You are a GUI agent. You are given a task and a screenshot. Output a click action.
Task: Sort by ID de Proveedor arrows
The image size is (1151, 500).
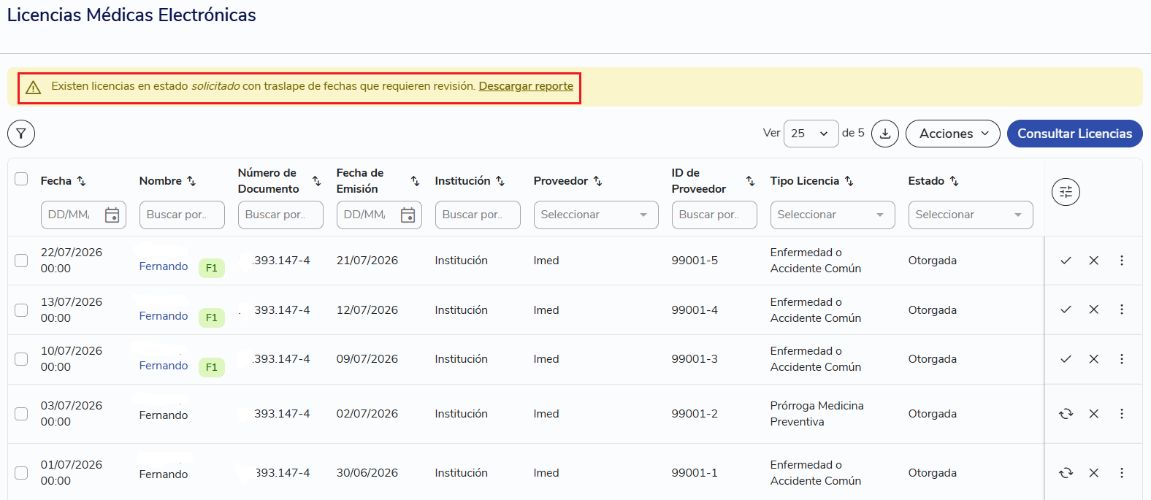click(x=750, y=181)
